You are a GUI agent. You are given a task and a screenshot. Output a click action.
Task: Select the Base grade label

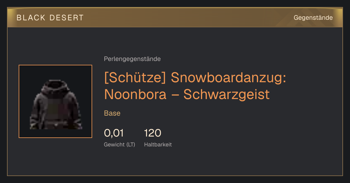(x=112, y=113)
